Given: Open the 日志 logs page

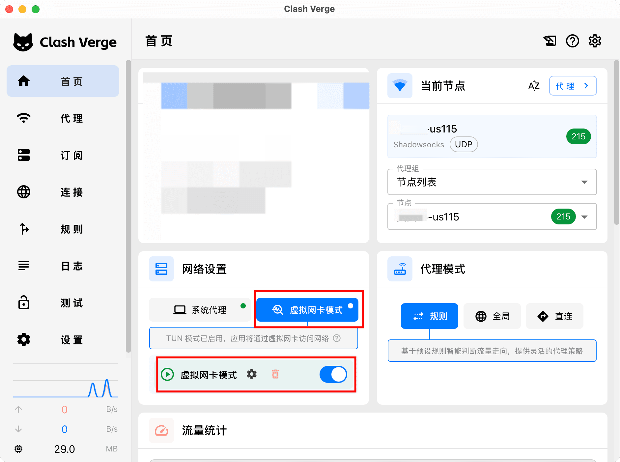Looking at the screenshot, I should (63, 266).
